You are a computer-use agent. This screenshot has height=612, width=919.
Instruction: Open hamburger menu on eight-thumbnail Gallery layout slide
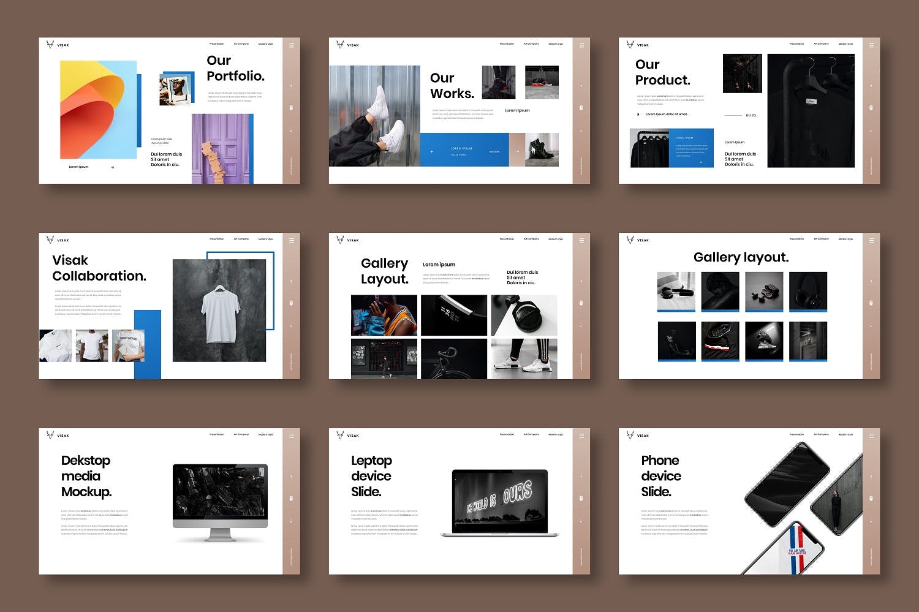point(871,240)
